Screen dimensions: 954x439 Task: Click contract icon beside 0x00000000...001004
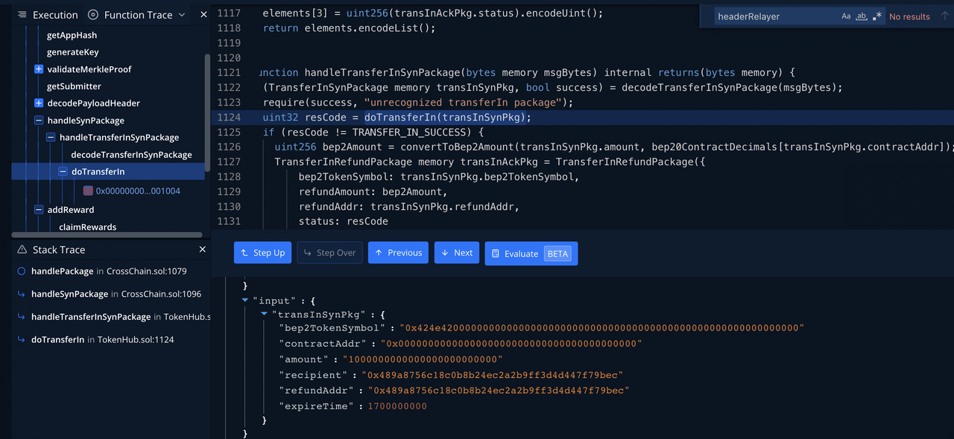[x=88, y=191]
